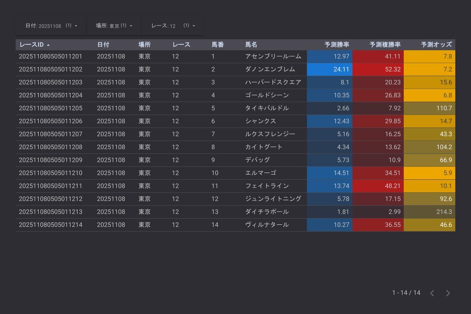Click race ID 202511080505011205
The height and width of the screenshot is (314, 471).
click(51, 108)
